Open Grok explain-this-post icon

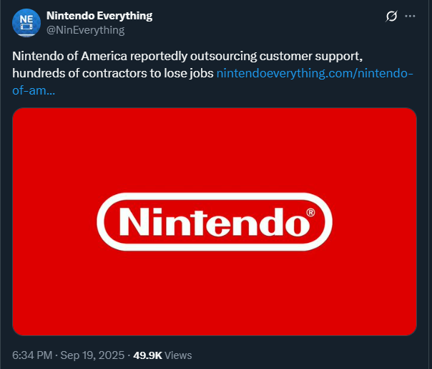[391, 16]
